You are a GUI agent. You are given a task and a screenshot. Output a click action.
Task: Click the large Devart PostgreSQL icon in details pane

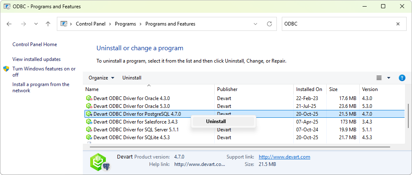point(100,162)
